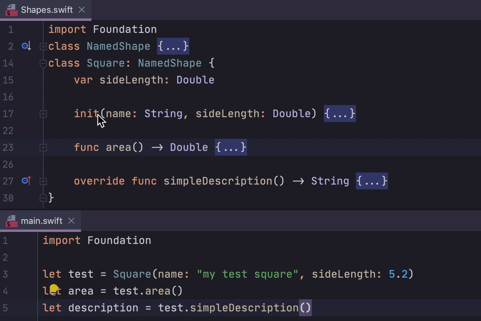Click the overriding-method gutter arrow on line 27

26,181
